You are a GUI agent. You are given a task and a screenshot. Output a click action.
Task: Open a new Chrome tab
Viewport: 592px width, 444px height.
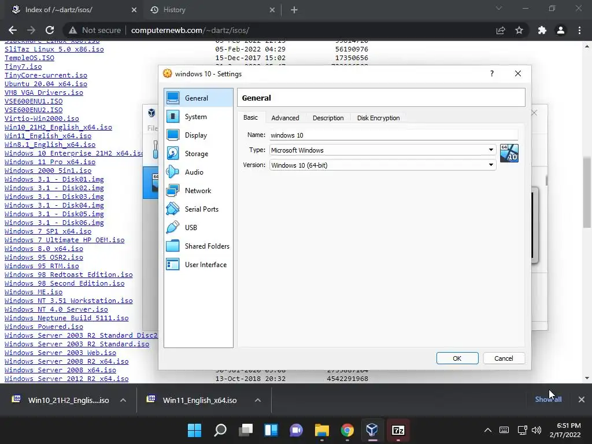294,10
